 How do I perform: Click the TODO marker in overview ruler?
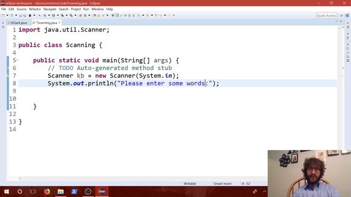(x=343, y=68)
